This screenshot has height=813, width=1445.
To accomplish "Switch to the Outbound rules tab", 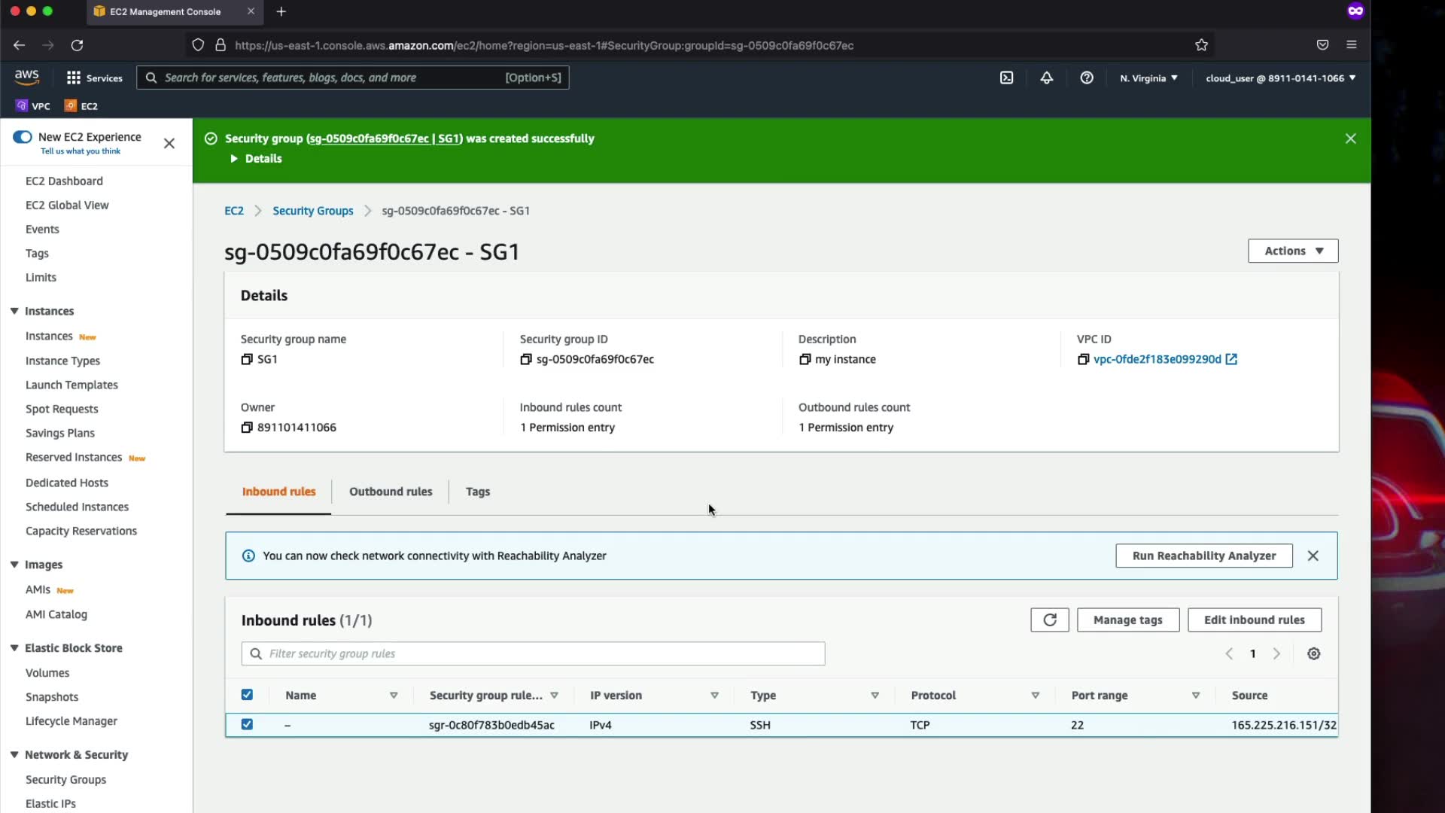I will [390, 492].
